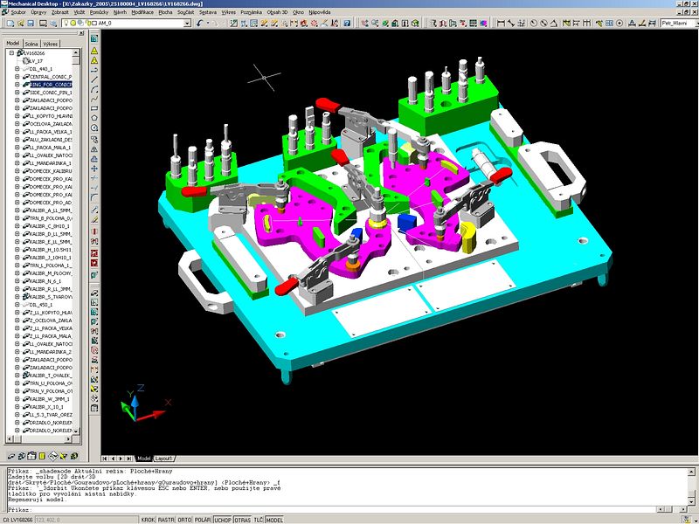This screenshot has height=524, width=699.
Task: Click the Open file folder icon
Action: [x=20, y=24]
